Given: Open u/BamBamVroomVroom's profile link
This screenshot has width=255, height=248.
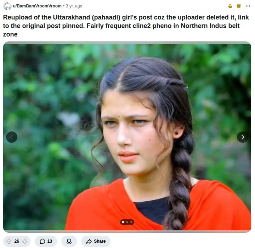Looking at the screenshot, I should tap(37, 6).
